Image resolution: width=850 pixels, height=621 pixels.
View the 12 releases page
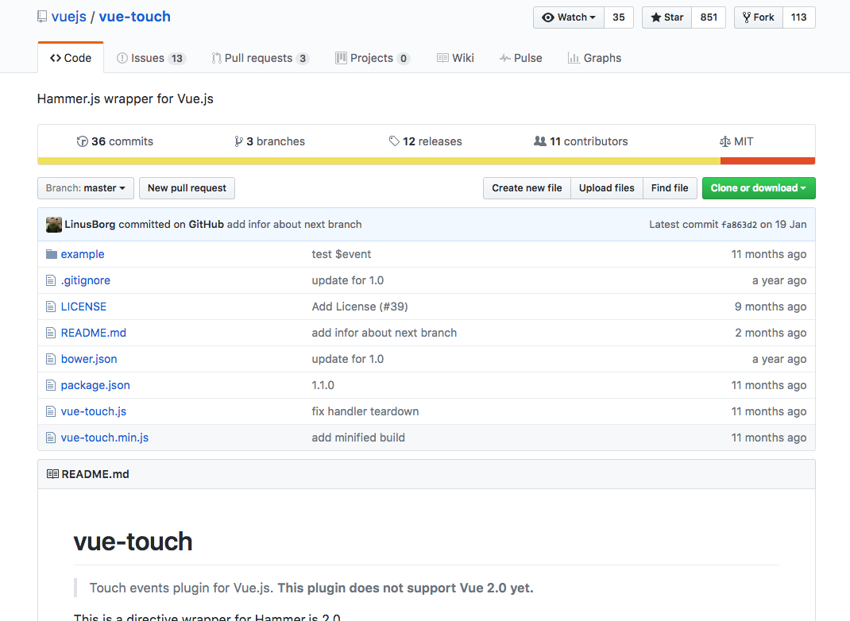point(426,141)
